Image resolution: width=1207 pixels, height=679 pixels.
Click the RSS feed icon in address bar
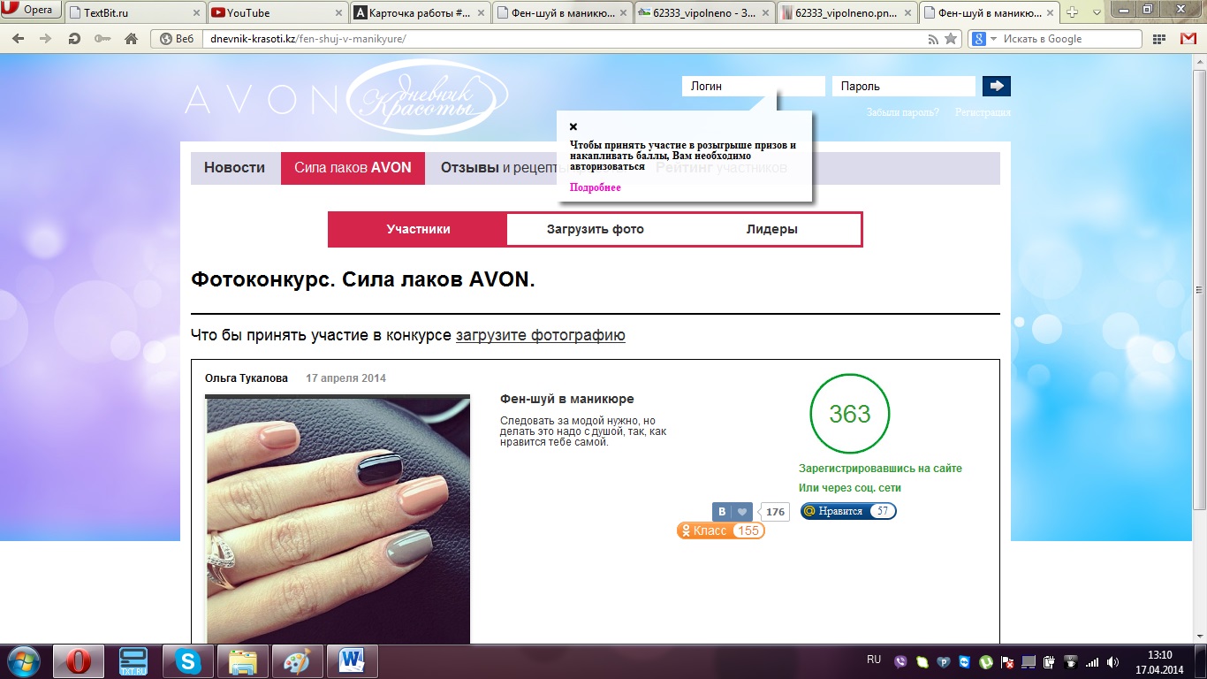coord(933,39)
